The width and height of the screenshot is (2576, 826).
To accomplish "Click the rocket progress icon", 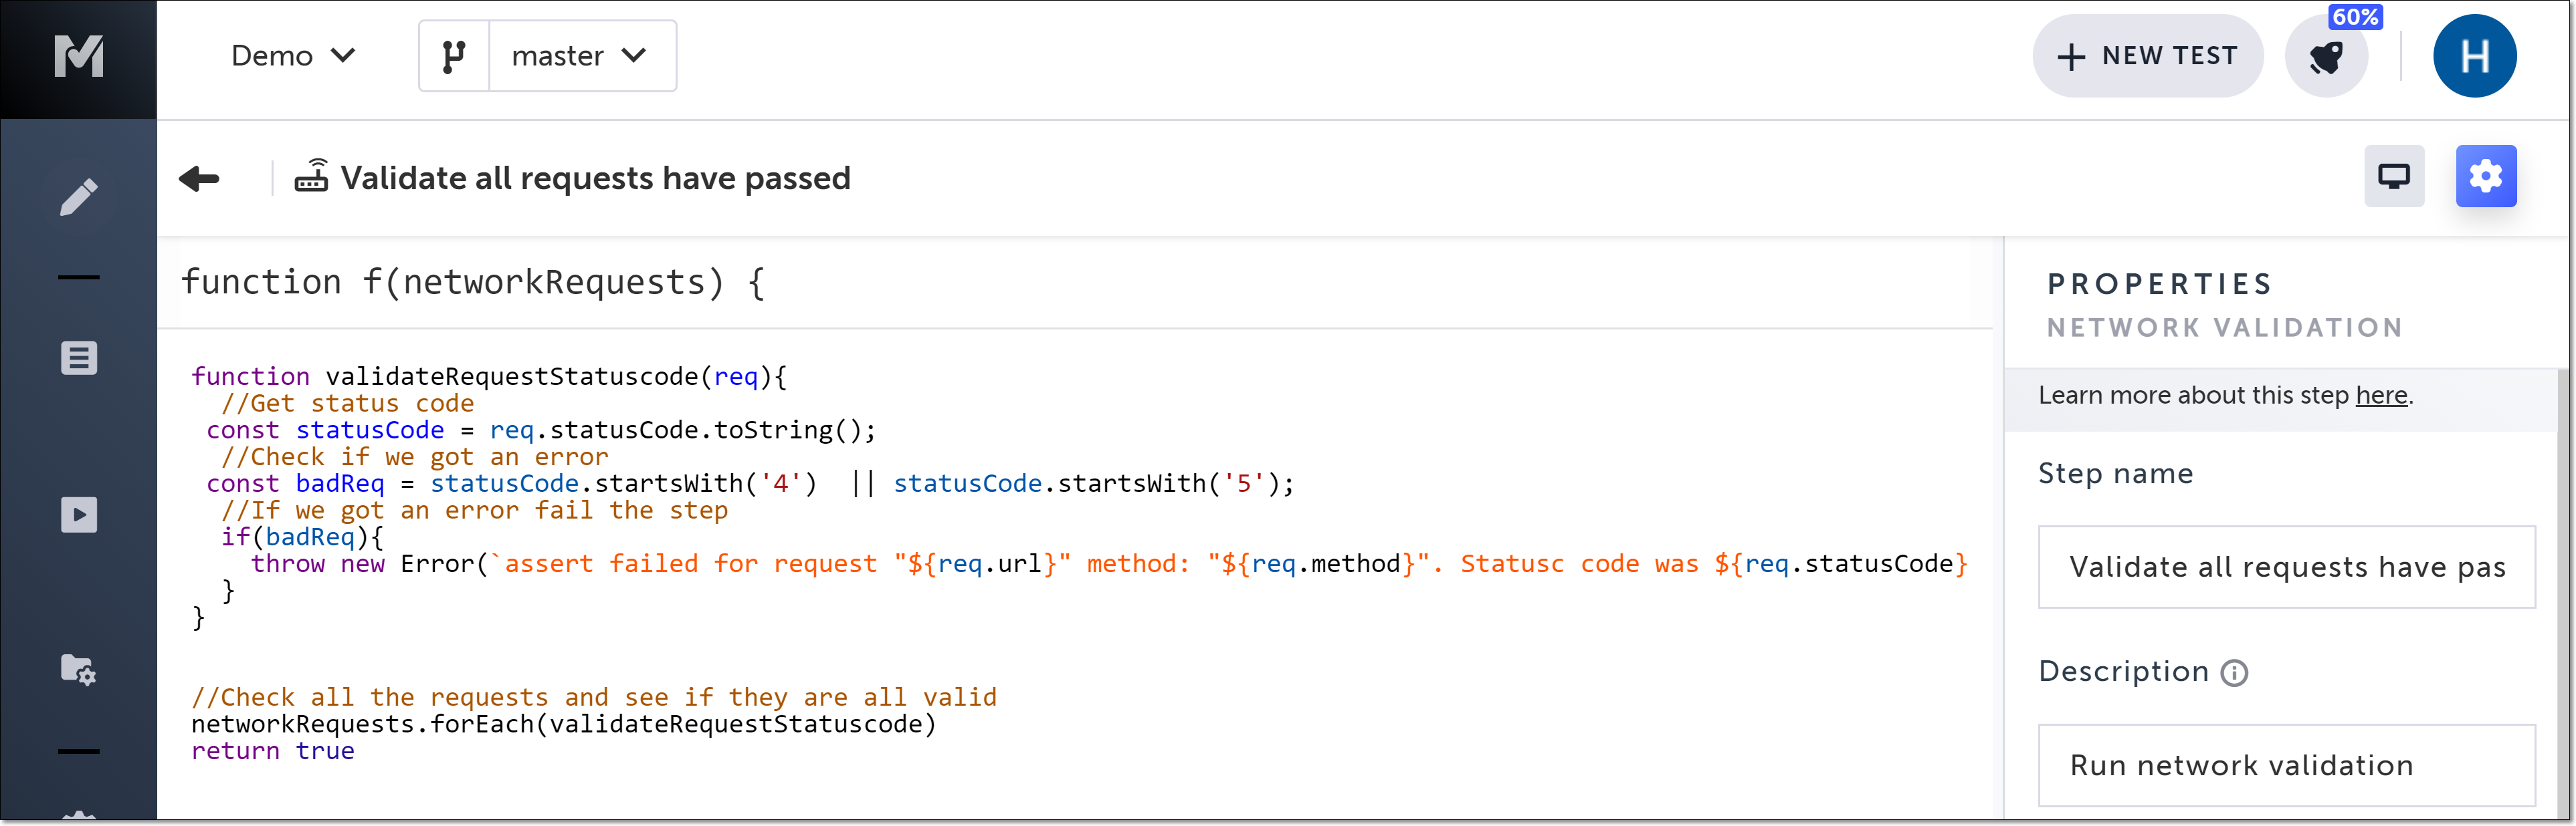I will 2326,57.
